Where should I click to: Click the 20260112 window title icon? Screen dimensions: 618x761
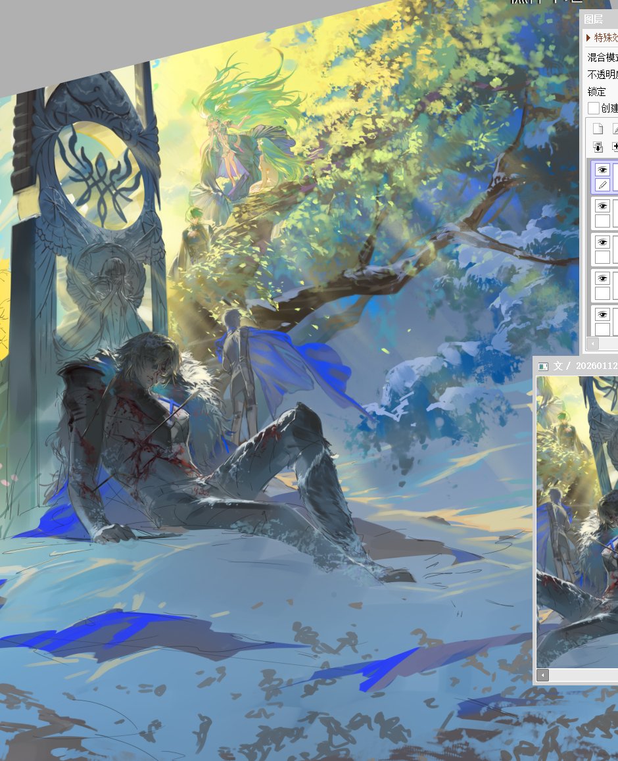click(x=543, y=366)
